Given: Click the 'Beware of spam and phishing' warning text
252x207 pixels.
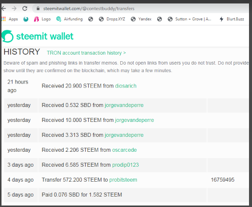Looking at the screenshot, I should coord(126,67).
